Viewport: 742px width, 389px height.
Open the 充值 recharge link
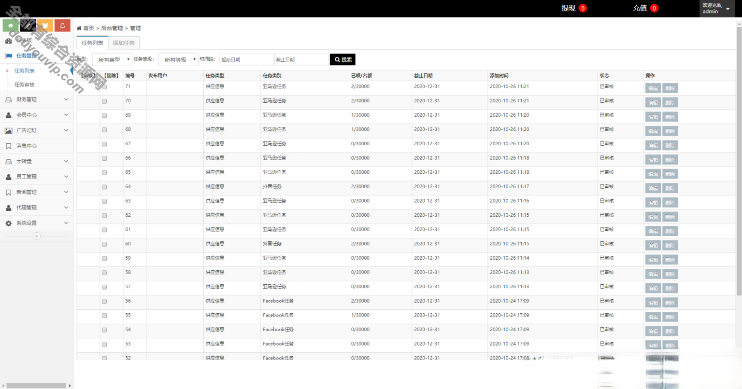tap(645, 8)
